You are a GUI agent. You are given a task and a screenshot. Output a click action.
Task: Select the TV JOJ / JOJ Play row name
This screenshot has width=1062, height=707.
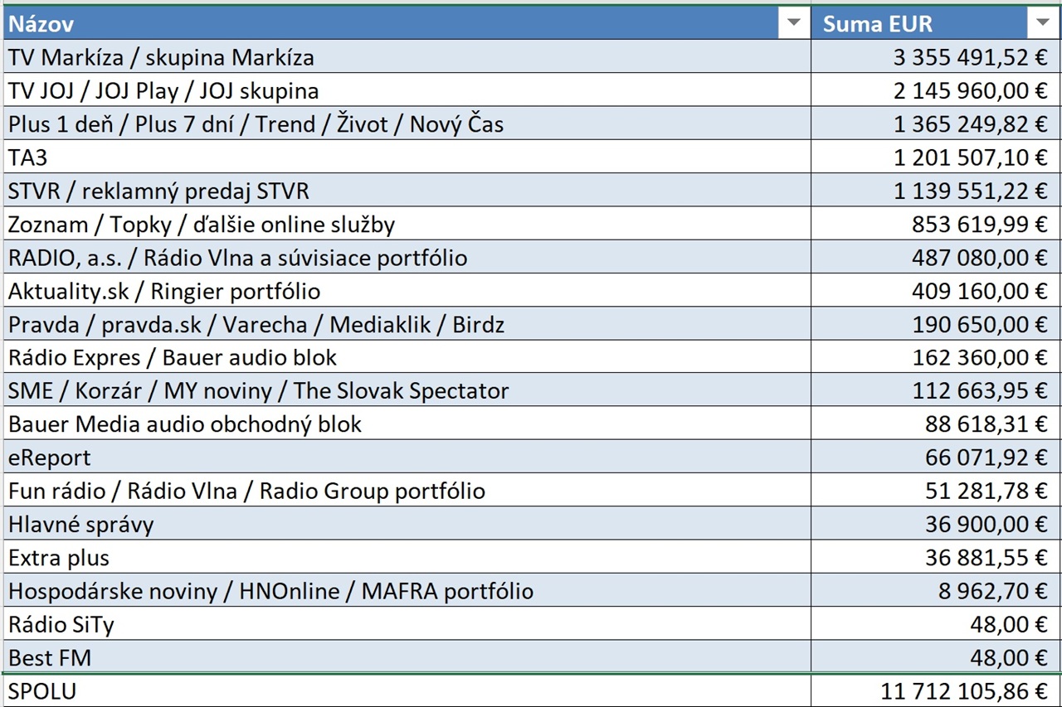click(405, 90)
